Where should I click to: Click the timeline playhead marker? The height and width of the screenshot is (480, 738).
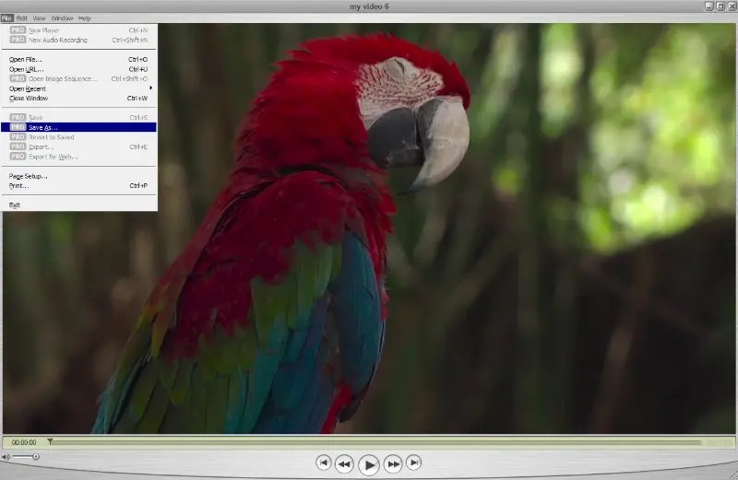[x=50, y=441]
